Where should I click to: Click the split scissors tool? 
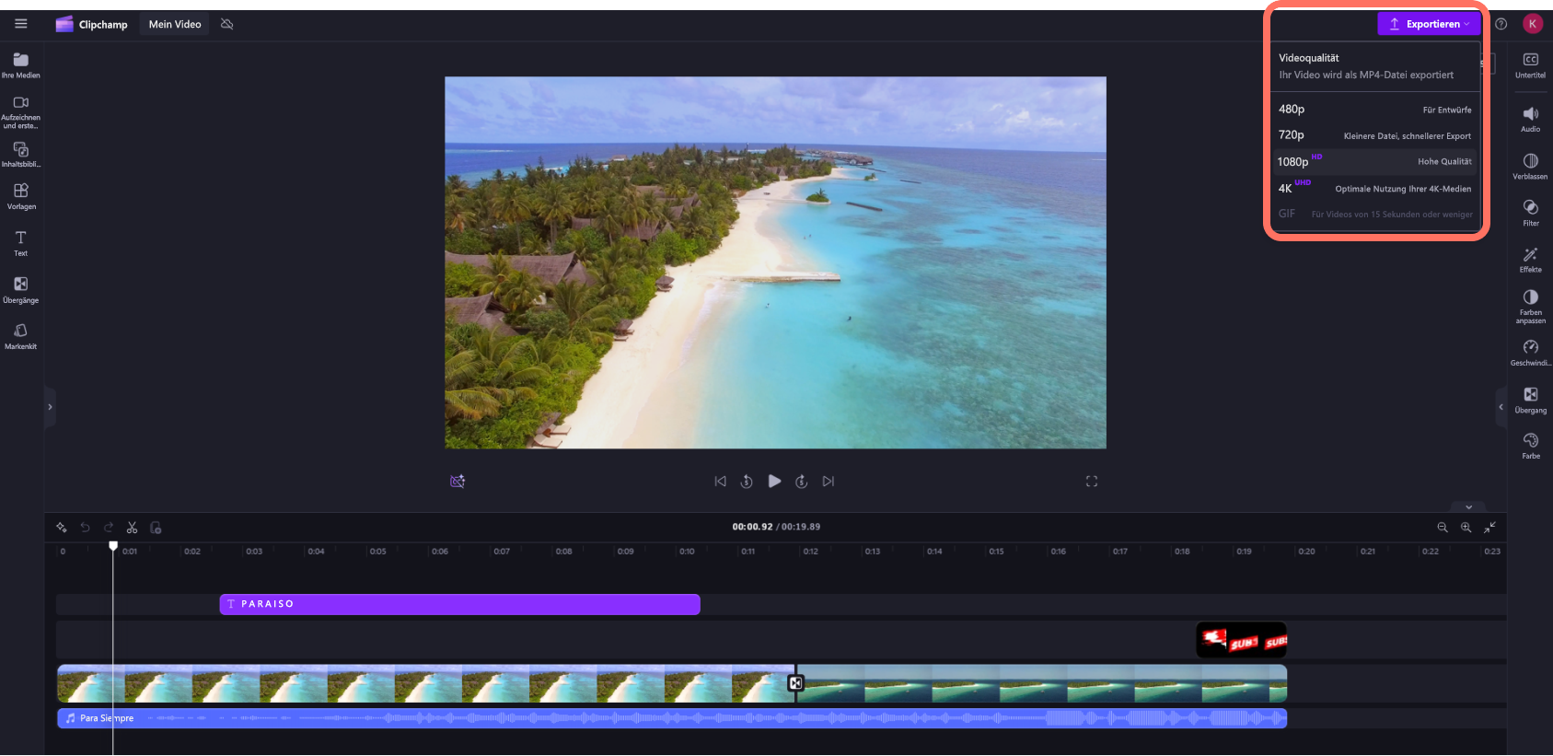pyautogui.click(x=132, y=528)
